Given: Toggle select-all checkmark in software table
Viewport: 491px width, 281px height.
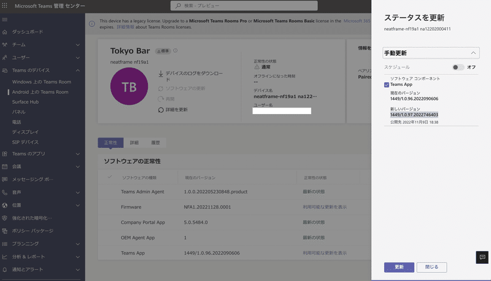Looking at the screenshot, I should [x=110, y=177].
